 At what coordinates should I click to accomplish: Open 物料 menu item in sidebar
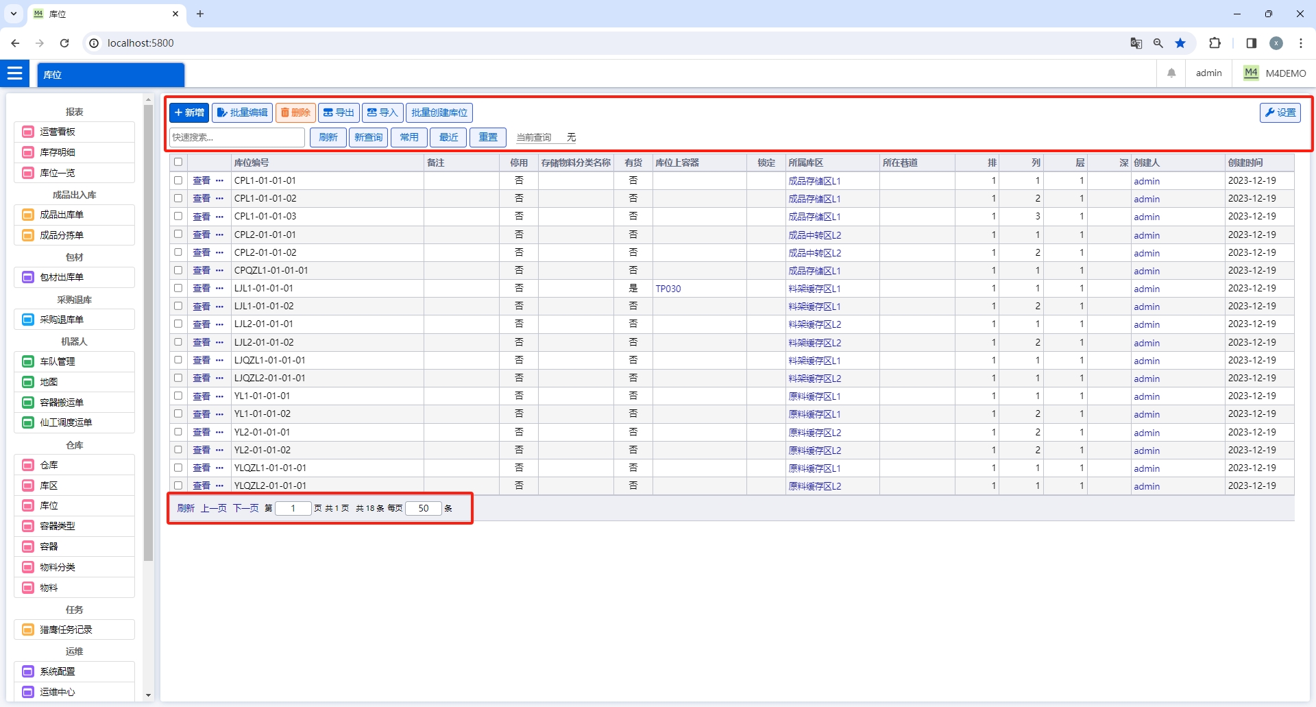pos(74,588)
